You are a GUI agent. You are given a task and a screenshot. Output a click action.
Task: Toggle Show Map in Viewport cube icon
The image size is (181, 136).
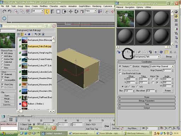(161, 52)
